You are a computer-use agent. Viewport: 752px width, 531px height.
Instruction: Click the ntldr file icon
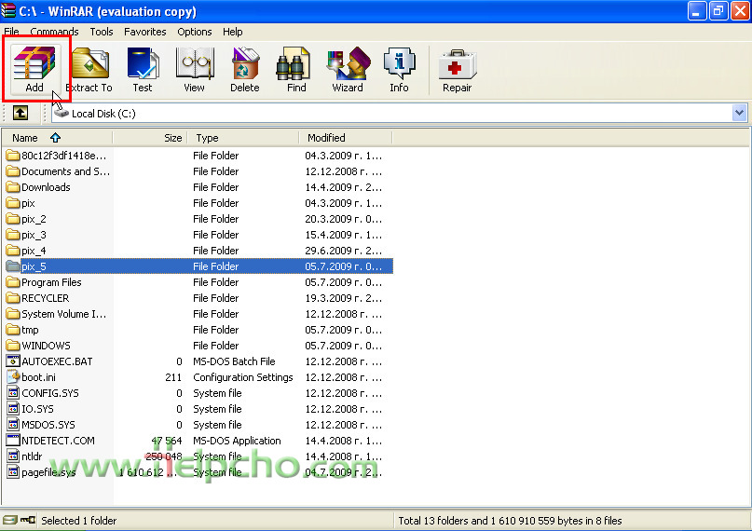click(13, 456)
